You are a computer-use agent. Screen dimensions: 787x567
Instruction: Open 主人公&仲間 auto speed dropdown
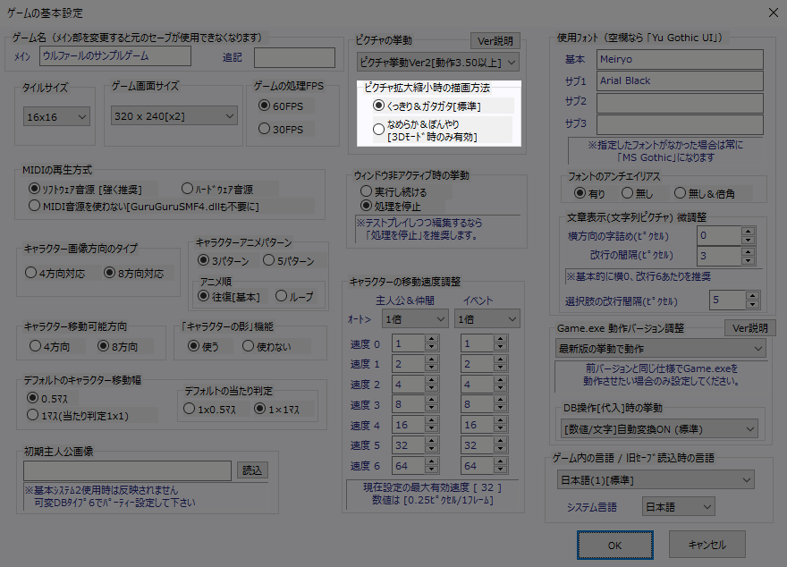point(415,319)
